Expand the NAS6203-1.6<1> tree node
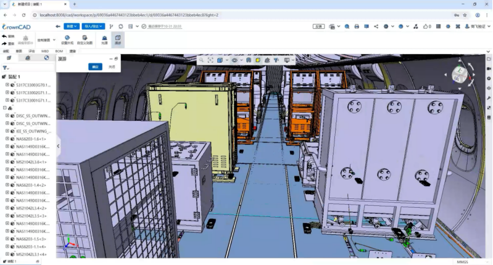This screenshot has width=493, height=265. tap(7, 139)
